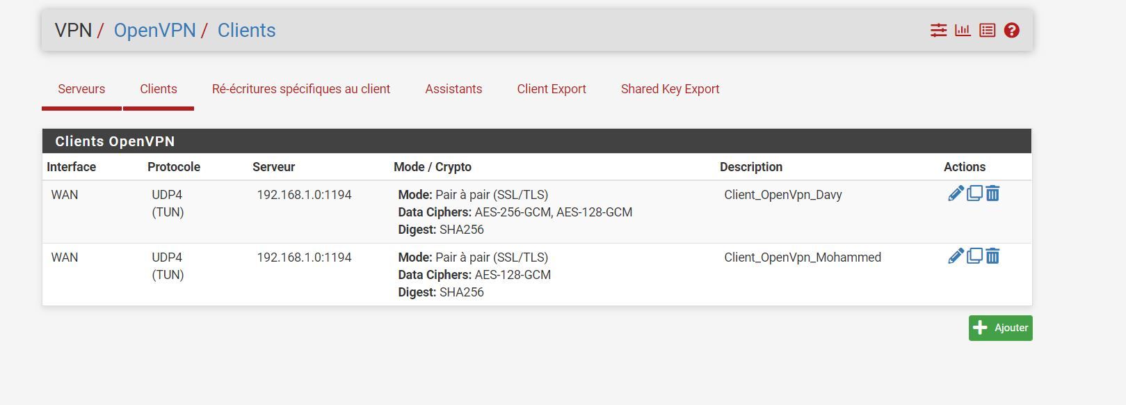Image resolution: width=1126 pixels, height=405 pixels.
Task: Delete the Client_OpenVpn_Mohammed client entry
Action: pos(992,256)
